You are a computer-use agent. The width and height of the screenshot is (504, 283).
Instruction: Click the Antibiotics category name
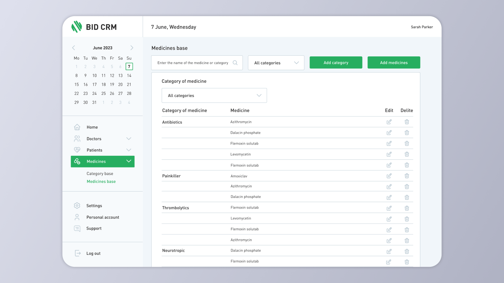pos(172,122)
